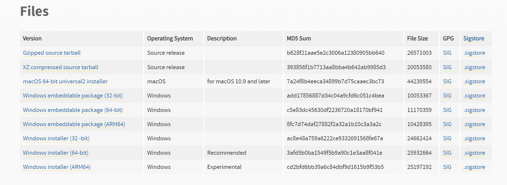The height and width of the screenshot is (185, 507).
Task: Open .sigstore for the Windows embeddable ARM64 package
Action: (x=474, y=124)
